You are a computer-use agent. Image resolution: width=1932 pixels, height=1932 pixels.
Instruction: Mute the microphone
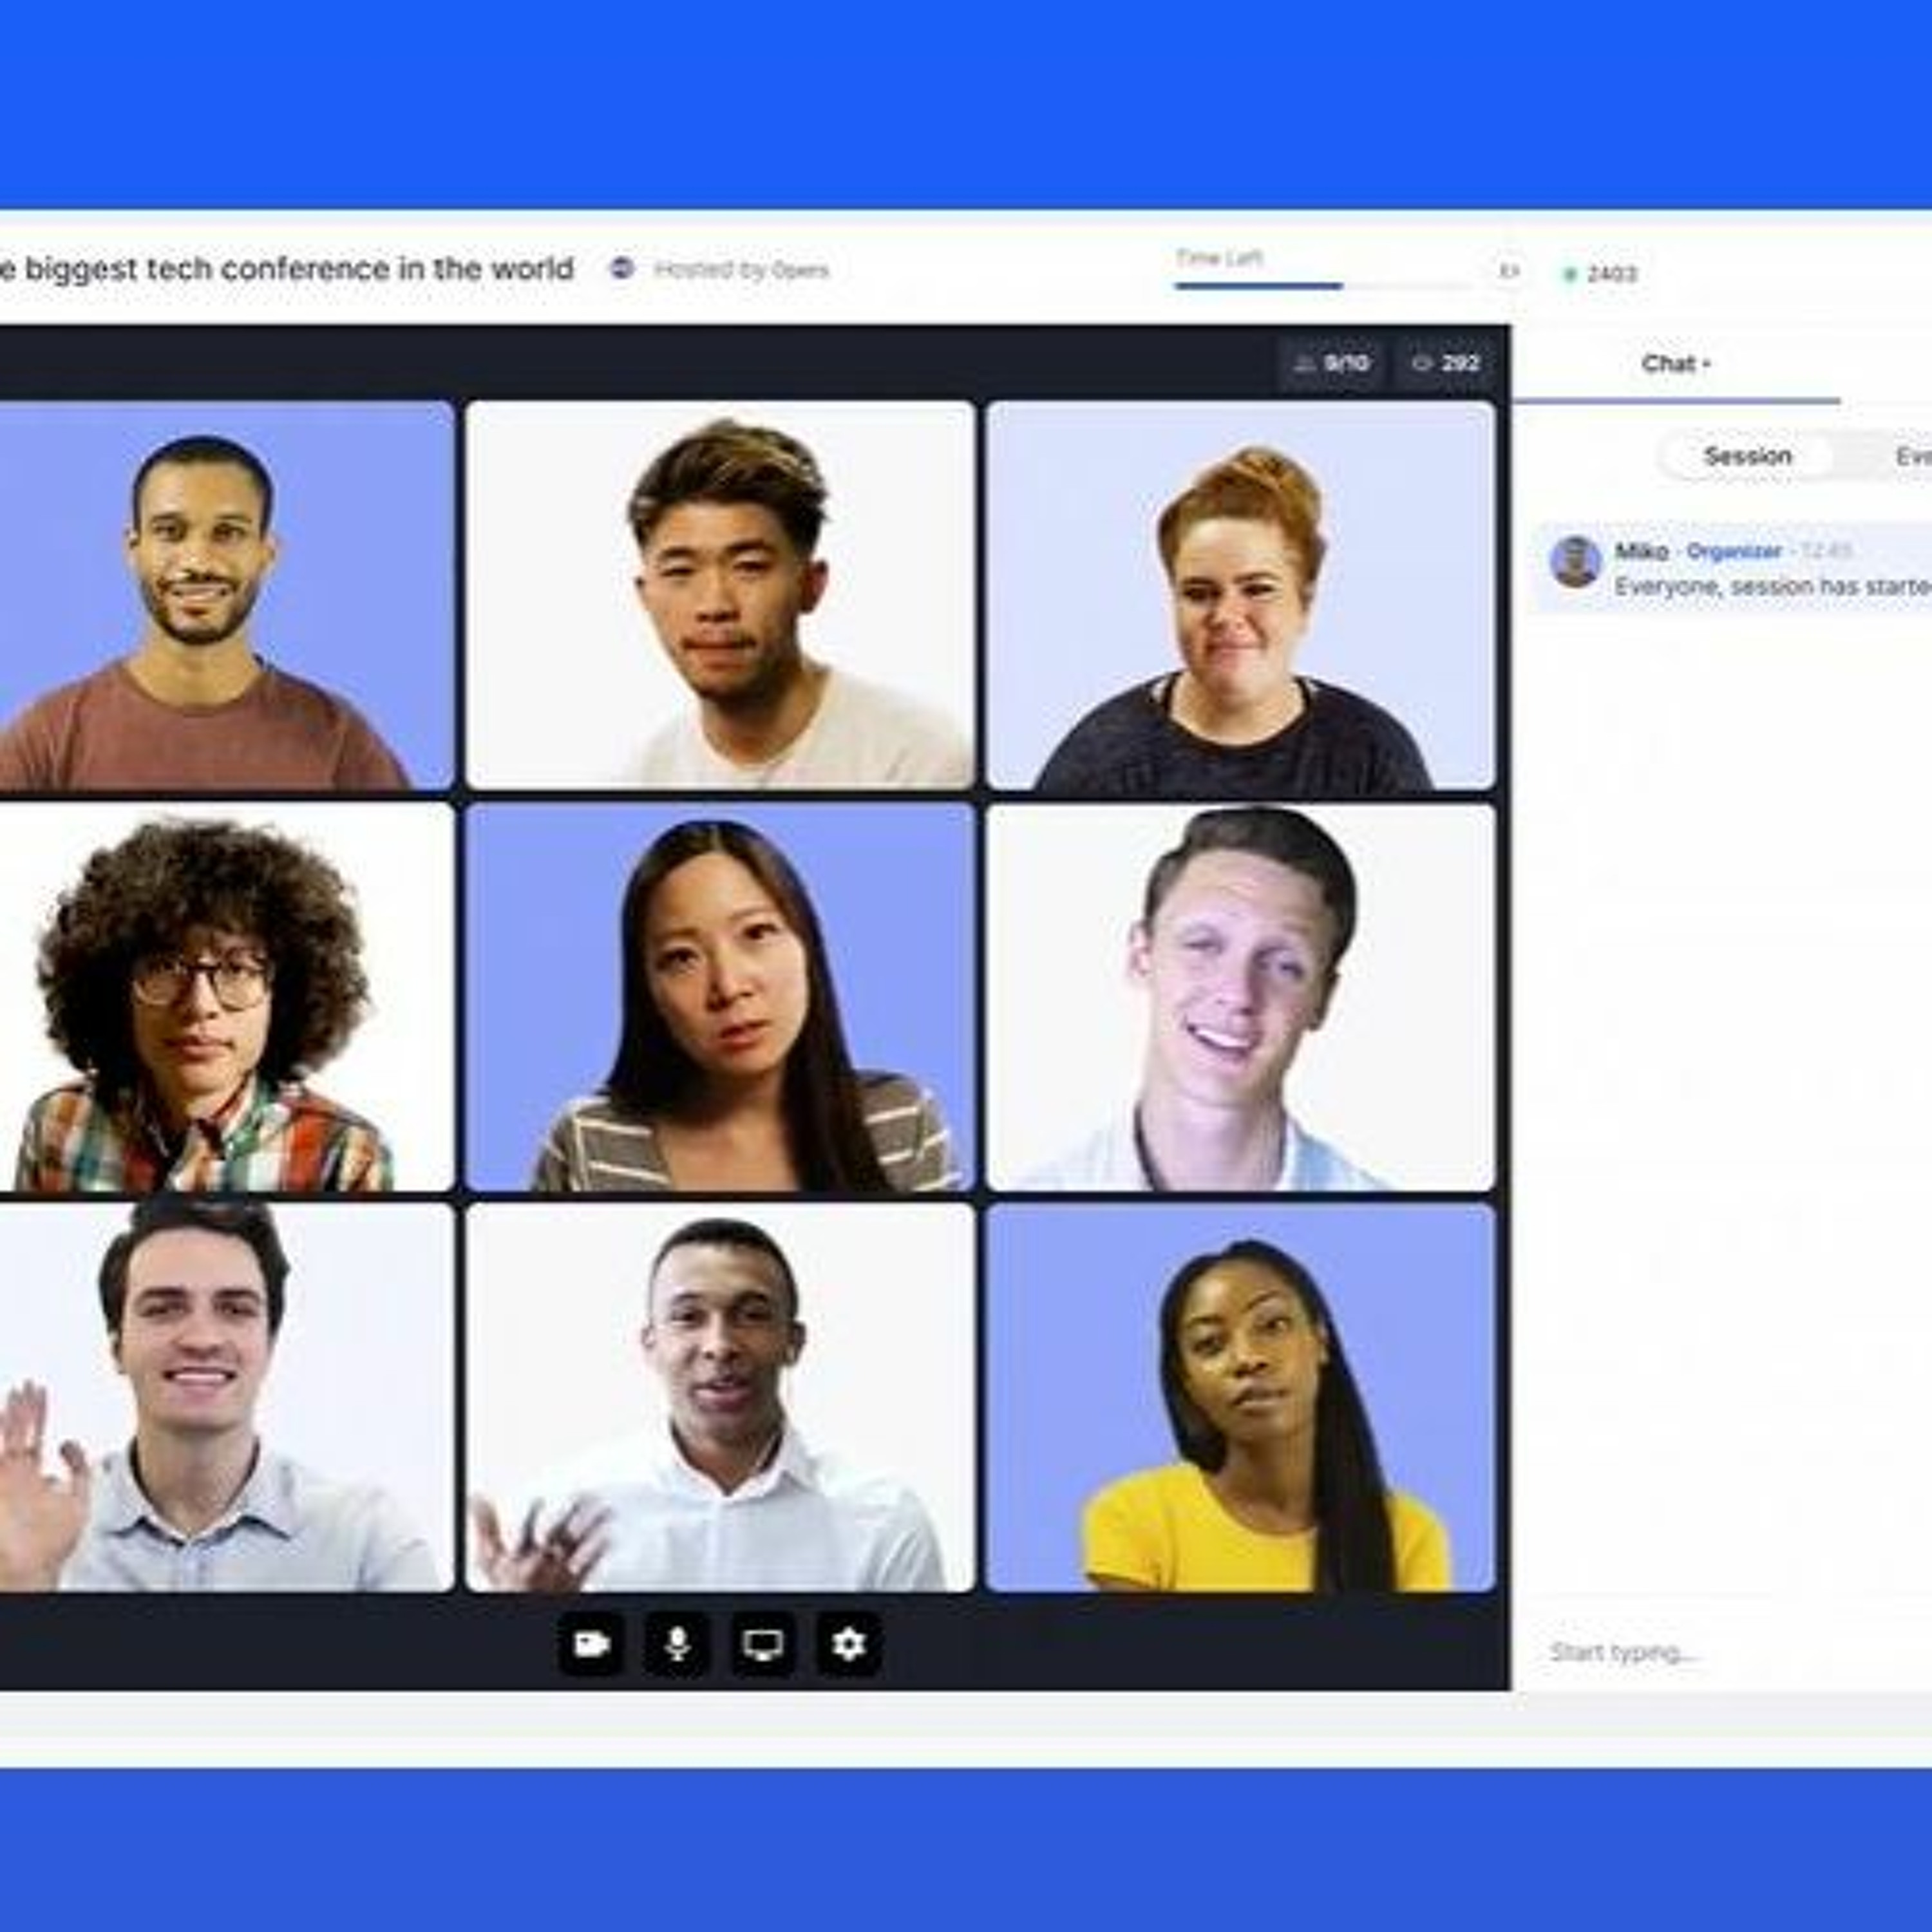point(677,1644)
